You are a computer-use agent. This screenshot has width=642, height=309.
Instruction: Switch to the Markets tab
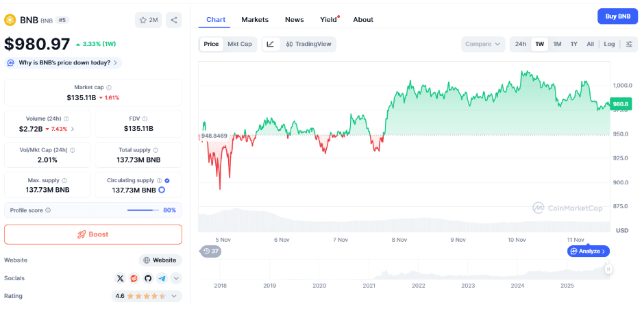255,19
